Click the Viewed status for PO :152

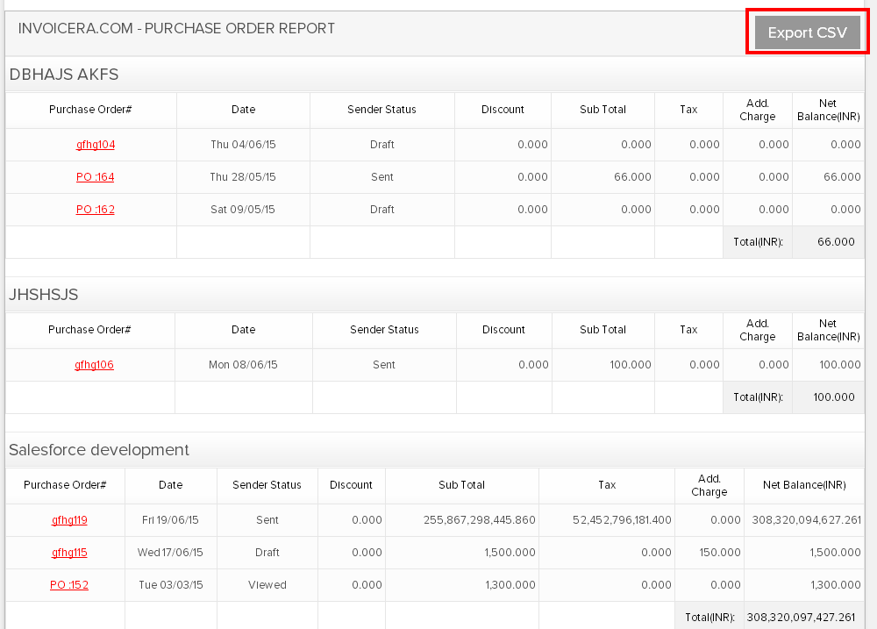[x=267, y=585]
